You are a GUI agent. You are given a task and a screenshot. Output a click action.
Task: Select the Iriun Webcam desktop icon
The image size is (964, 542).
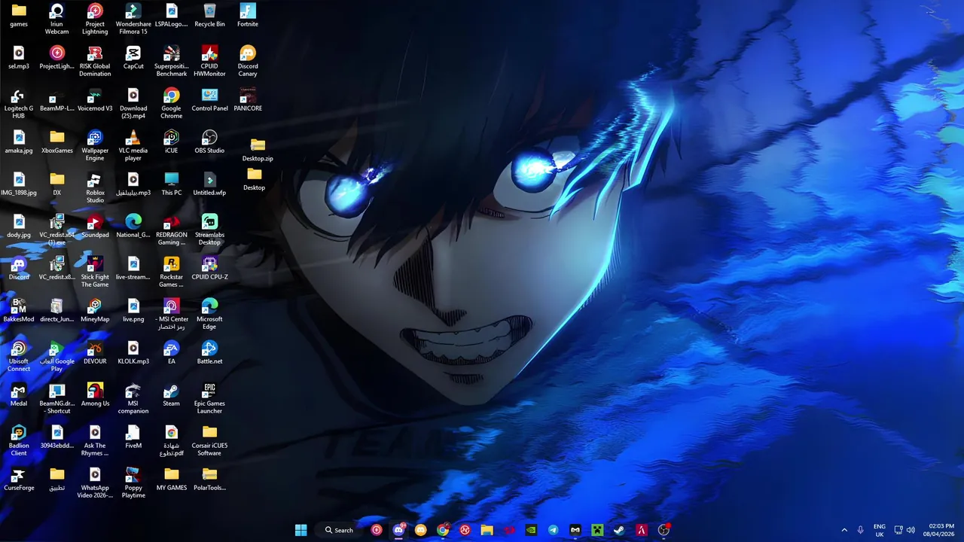pyautogui.click(x=56, y=18)
